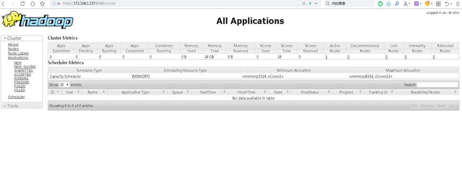Click the Next pagination button
The image size is (462, 176).
click(x=441, y=106)
